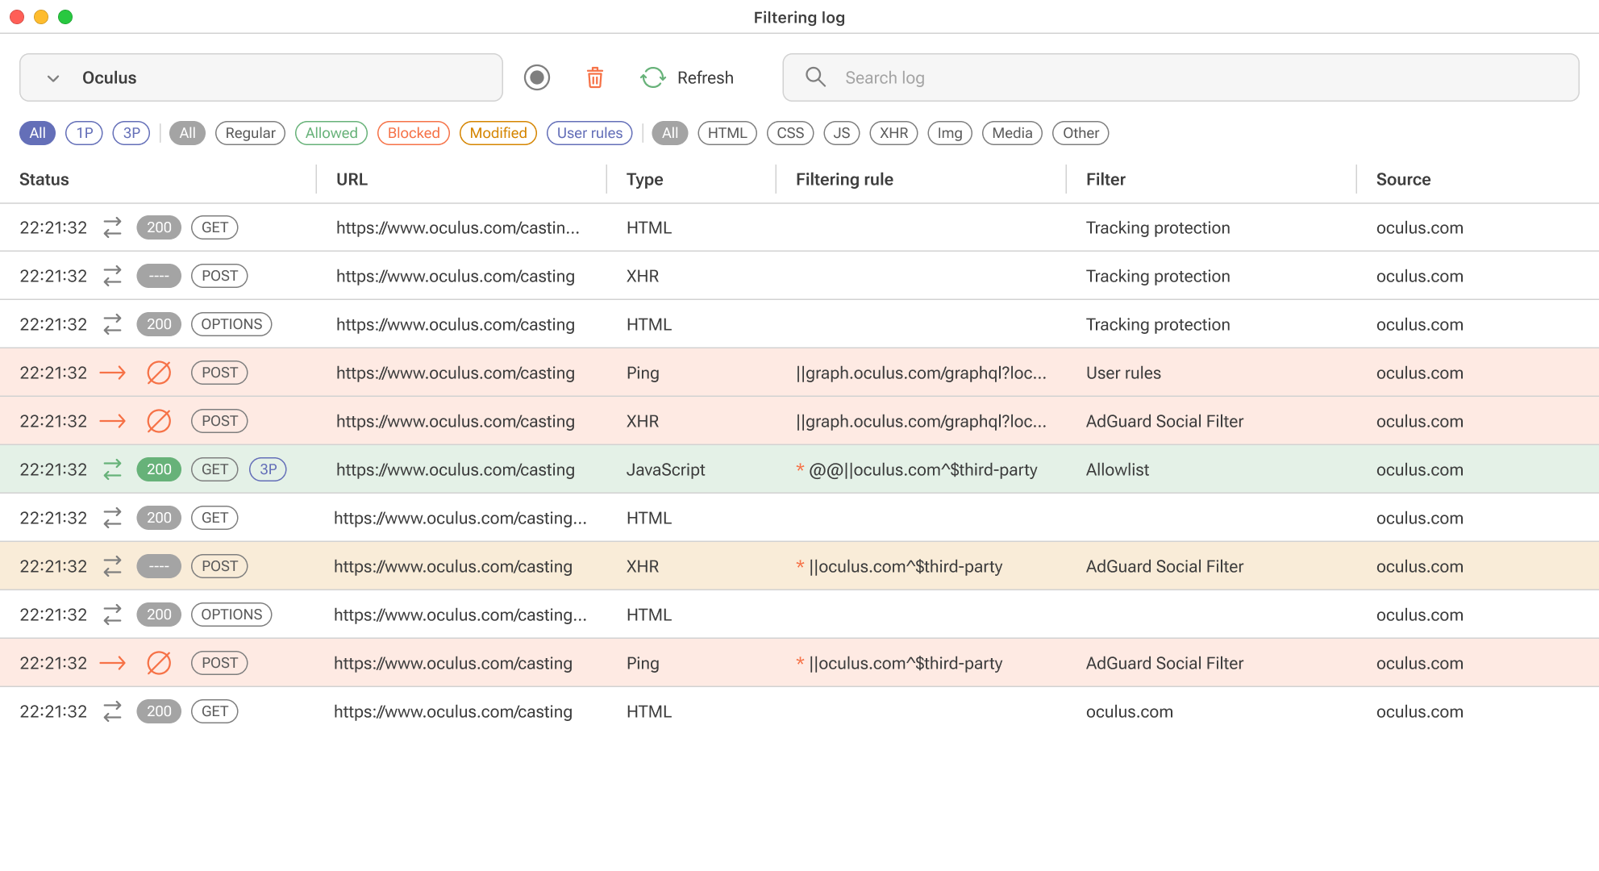The image size is (1599, 871).
Task: Show only Regular requests
Action: [x=250, y=133]
